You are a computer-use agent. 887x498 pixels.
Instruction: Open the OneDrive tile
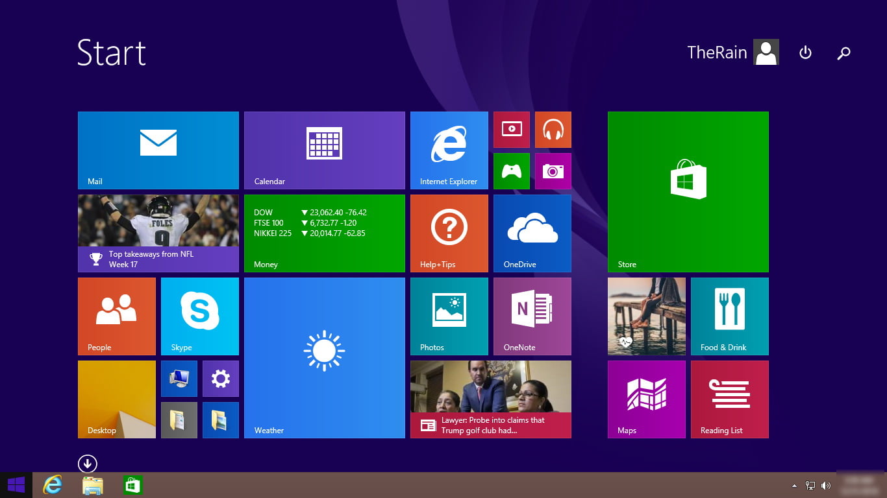(x=532, y=233)
